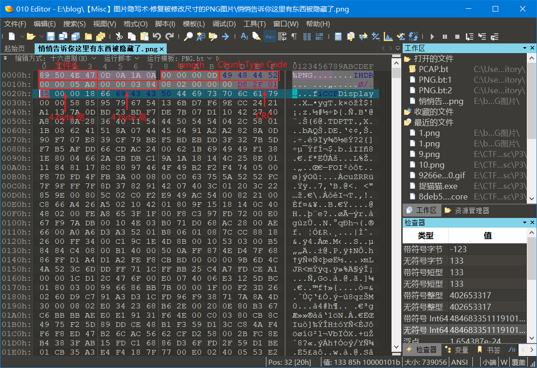This screenshot has width=537, height=368.
Task: Save the file with the floppy icon
Action: click(51, 36)
